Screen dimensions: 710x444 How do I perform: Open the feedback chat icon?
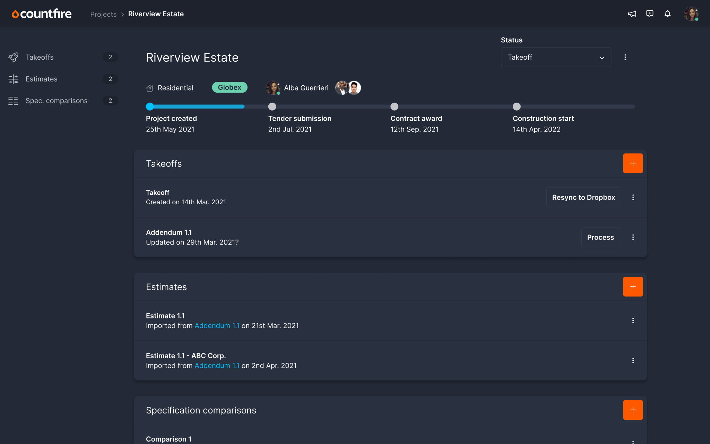point(650,14)
